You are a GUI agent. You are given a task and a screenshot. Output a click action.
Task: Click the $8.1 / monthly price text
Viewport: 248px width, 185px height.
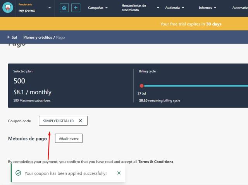33,92
